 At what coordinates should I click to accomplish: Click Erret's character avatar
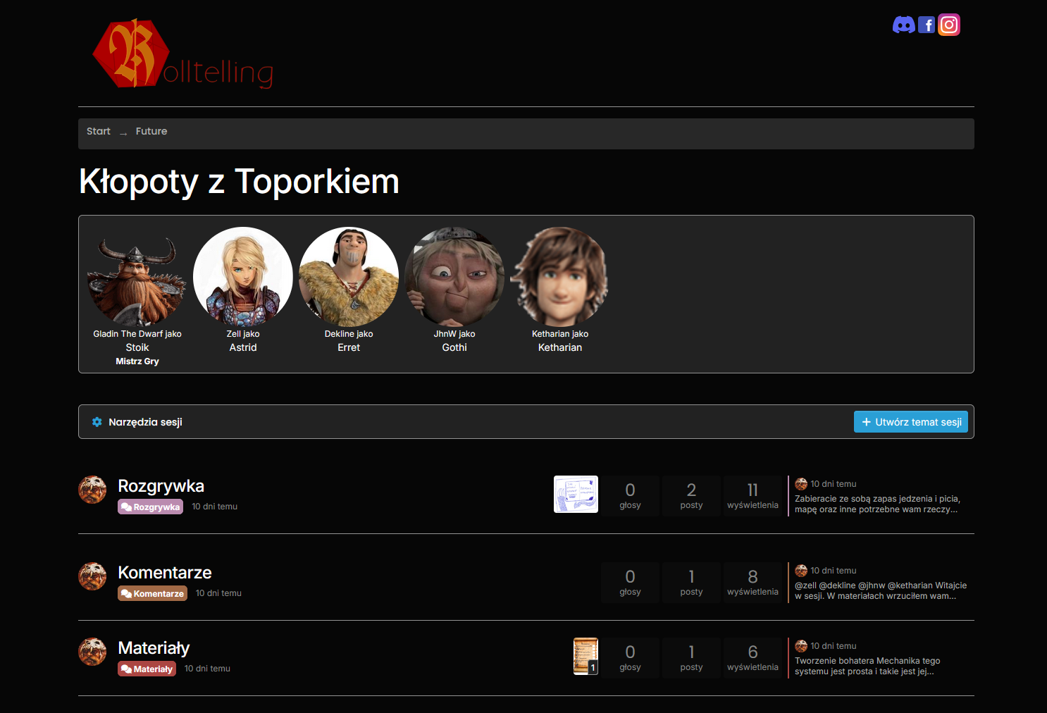click(x=349, y=277)
